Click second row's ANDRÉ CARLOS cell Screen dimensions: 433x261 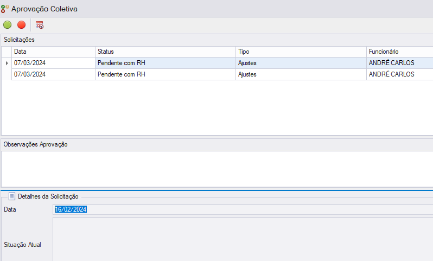(399, 74)
